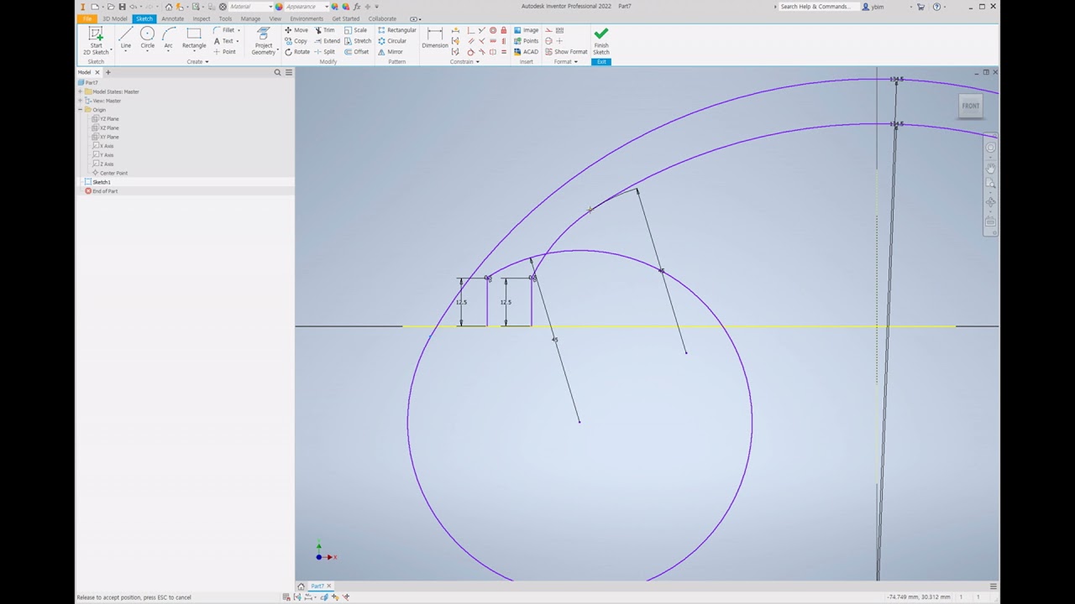Start a new 2D Sketch
Viewport: 1075px width, 604px height.
click(x=96, y=40)
